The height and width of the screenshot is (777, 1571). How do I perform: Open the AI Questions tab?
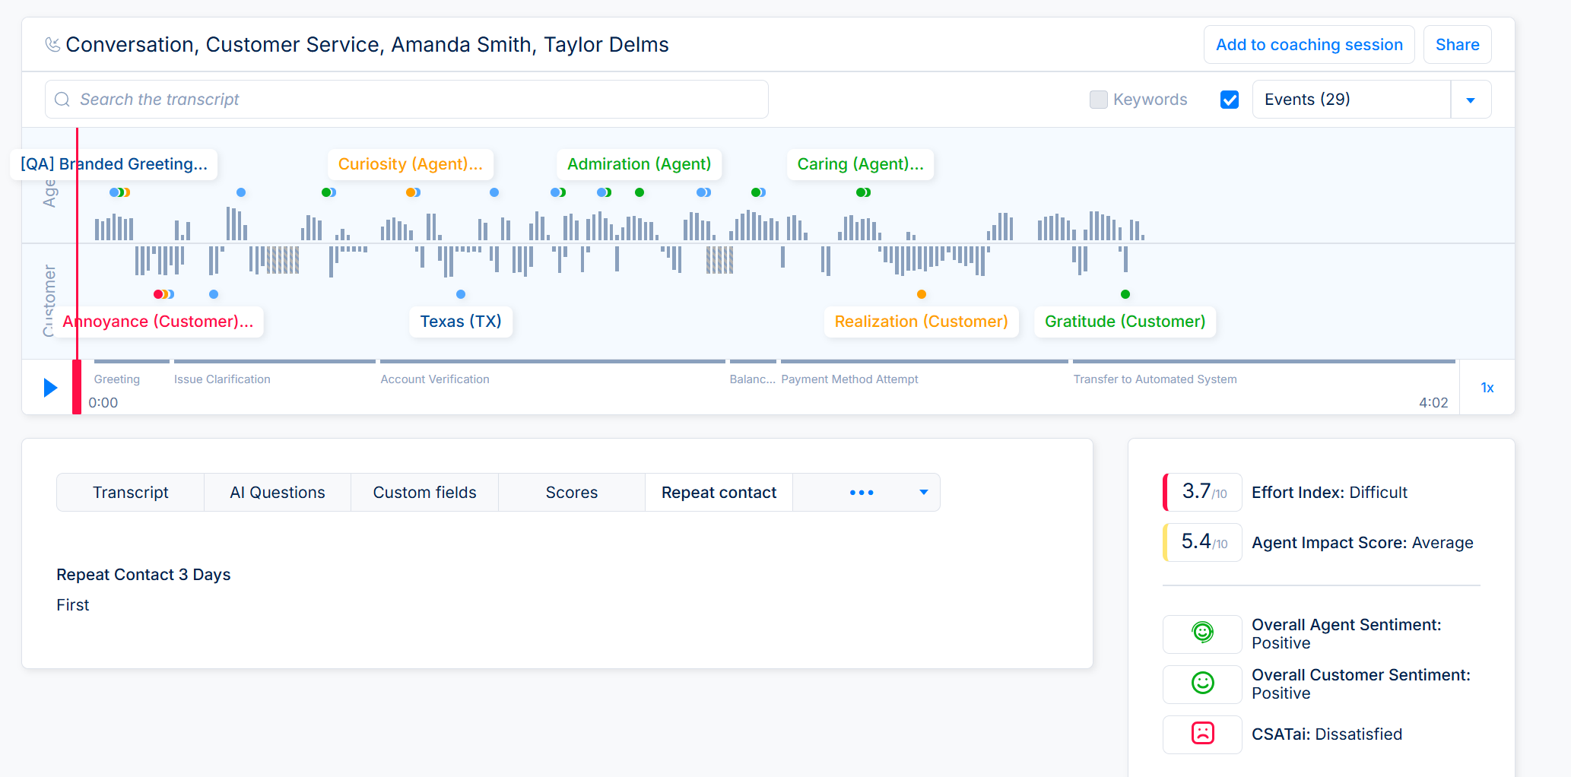pyautogui.click(x=278, y=493)
